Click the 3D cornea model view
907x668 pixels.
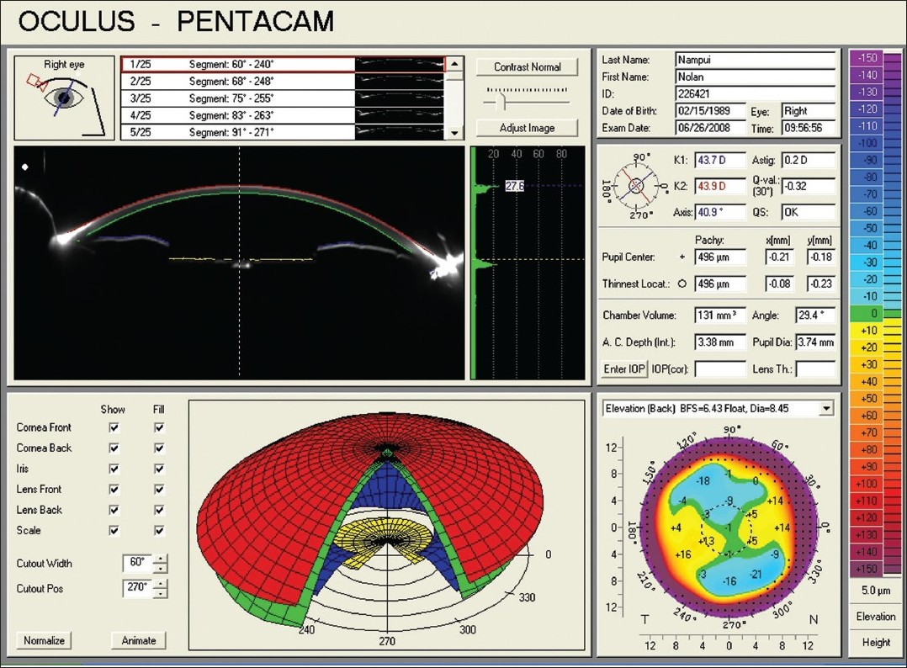tap(387, 525)
